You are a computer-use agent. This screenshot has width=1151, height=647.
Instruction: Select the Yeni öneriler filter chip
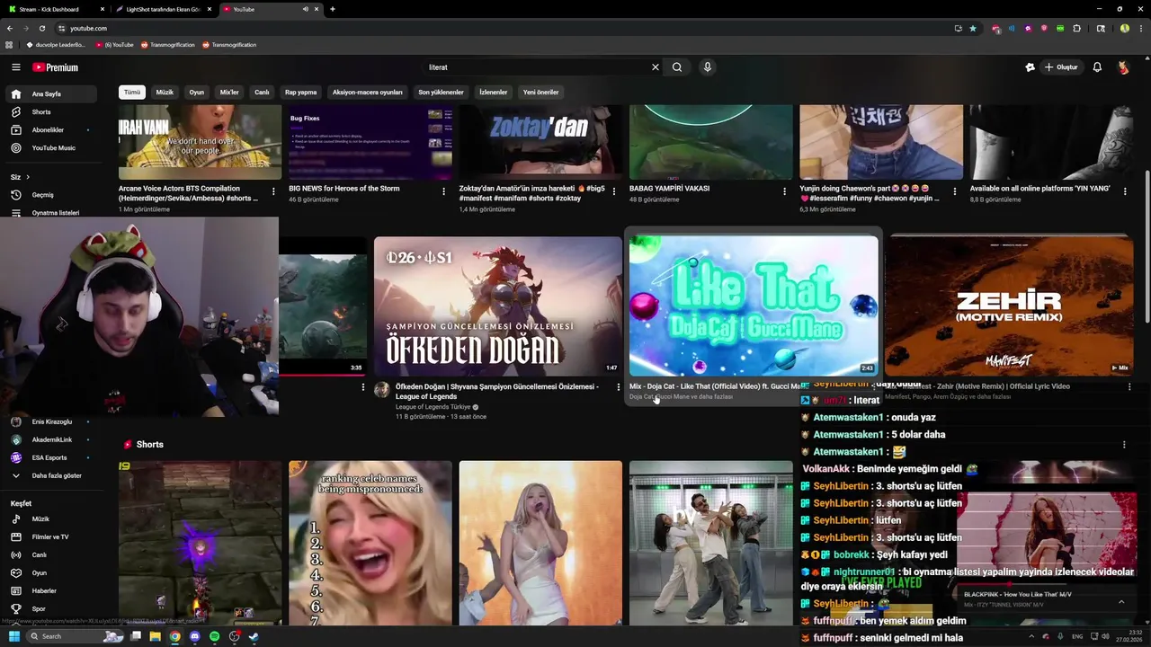coord(540,93)
